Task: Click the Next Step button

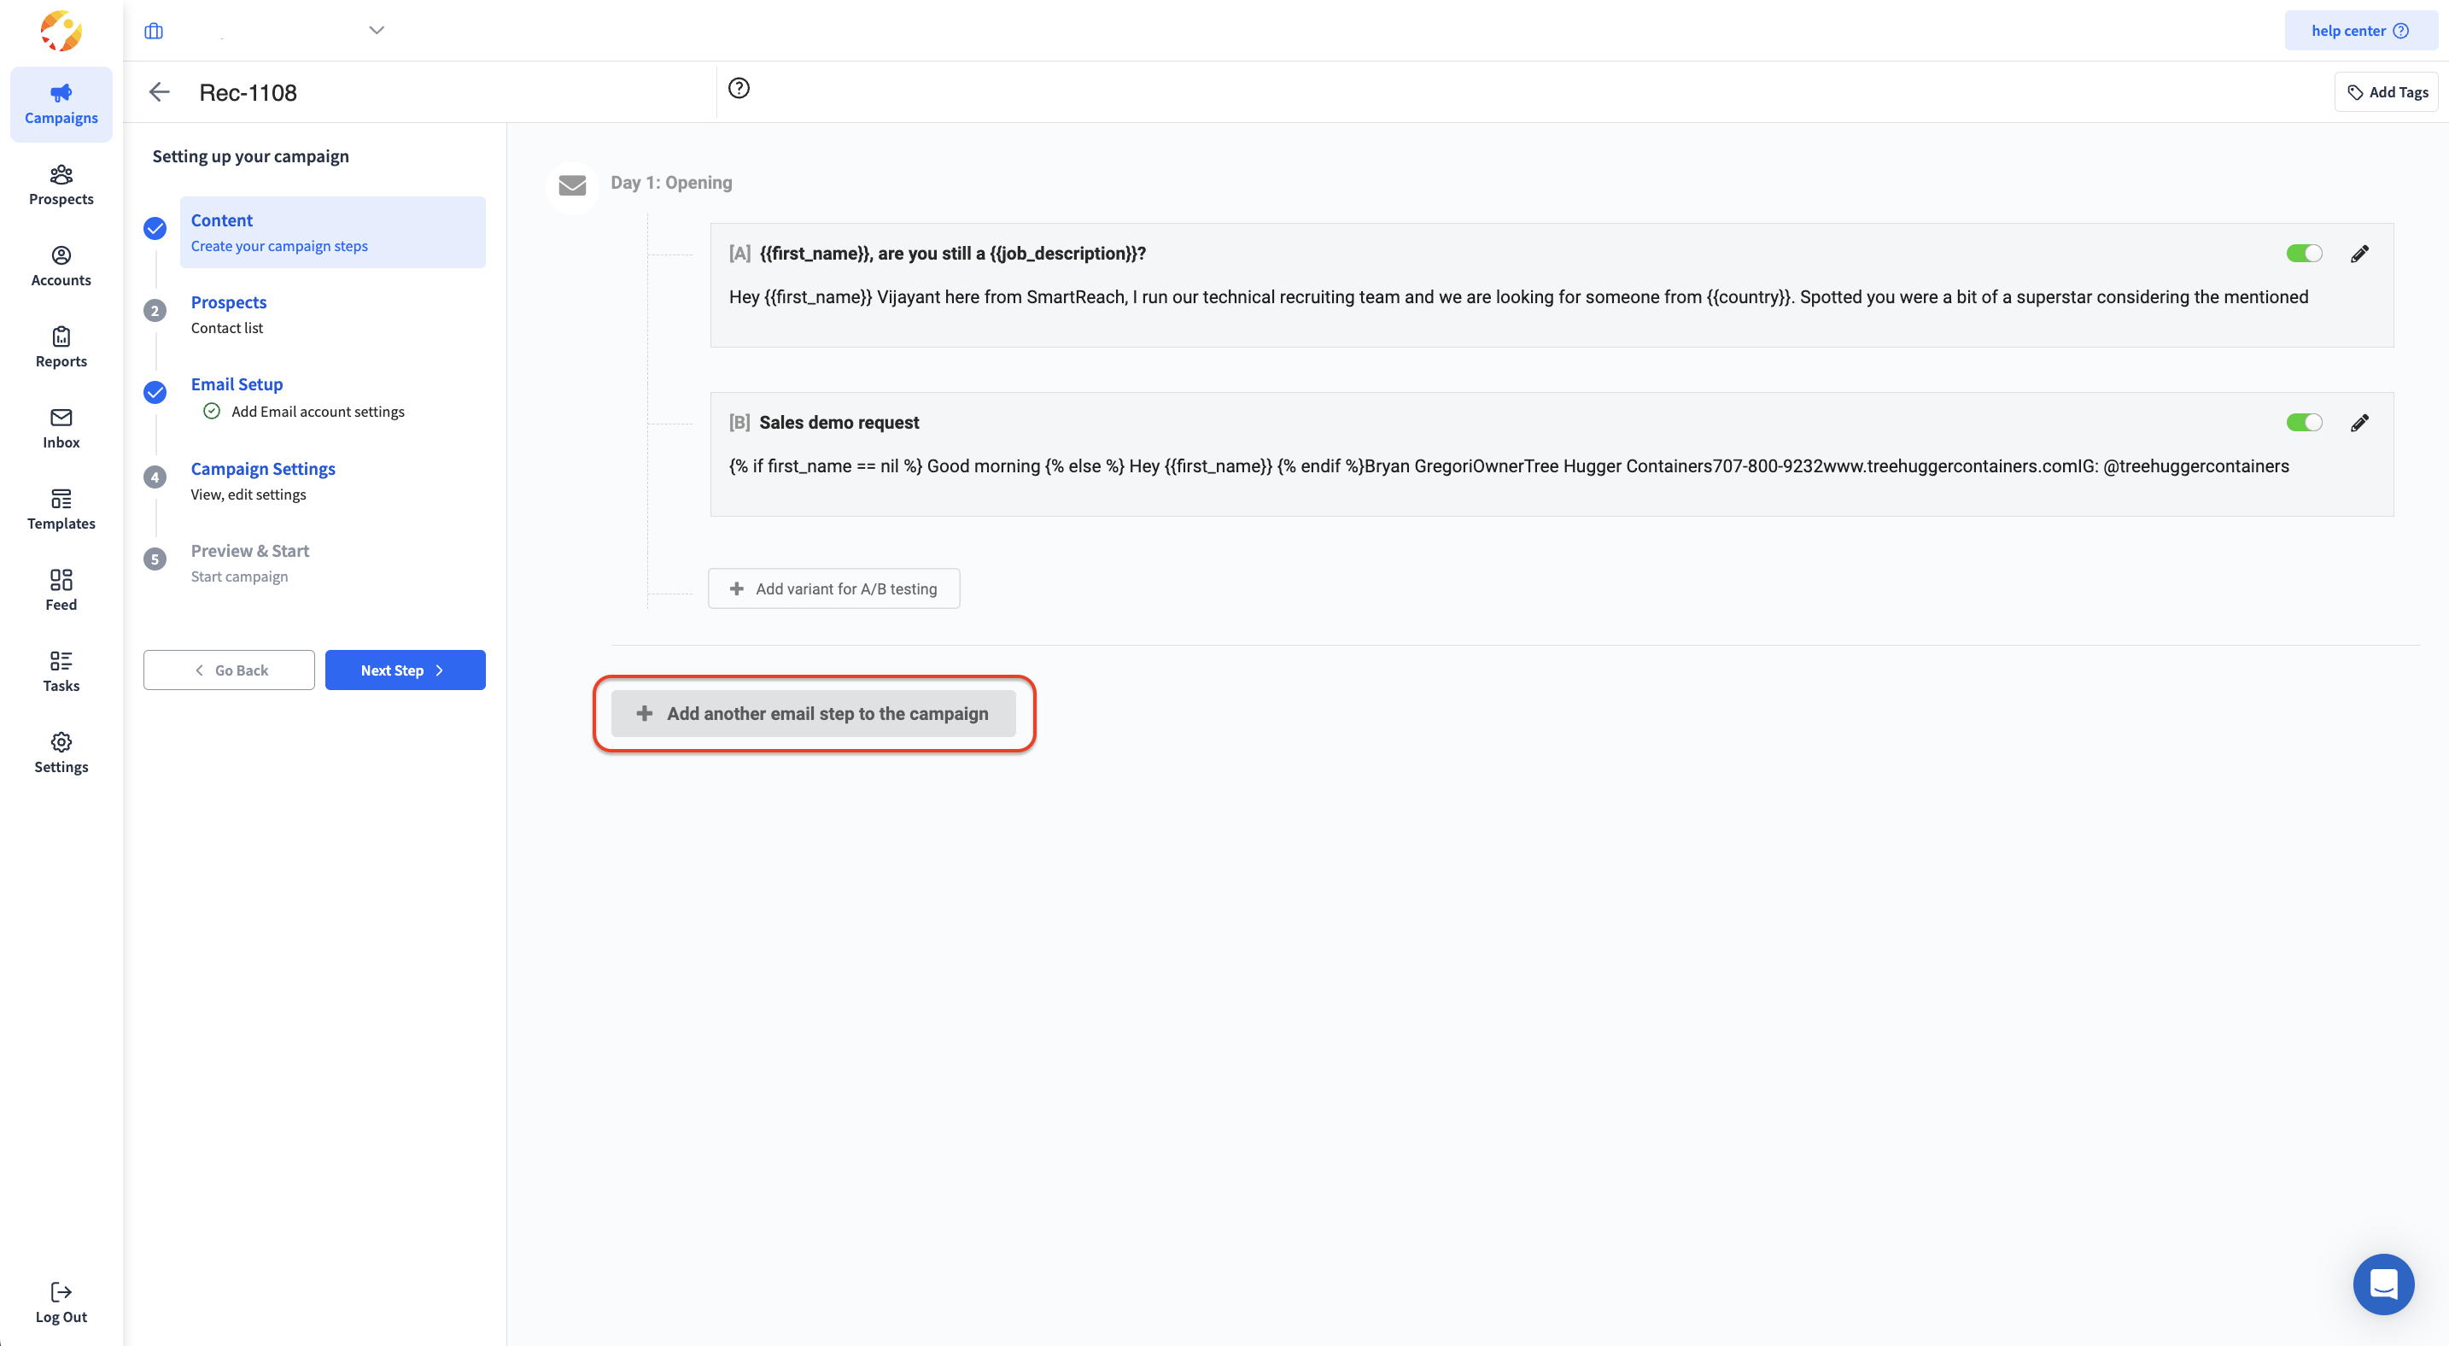Action: pyautogui.click(x=405, y=670)
